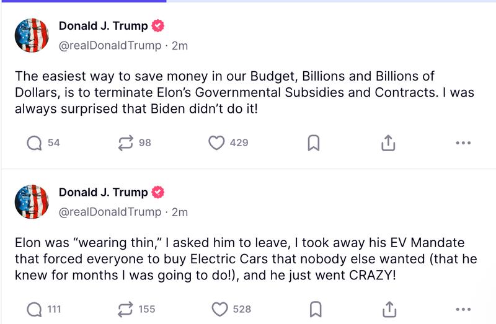Open Donald J. Trump name in second post
Viewport: 496px width, 324px height.
click(104, 192)
